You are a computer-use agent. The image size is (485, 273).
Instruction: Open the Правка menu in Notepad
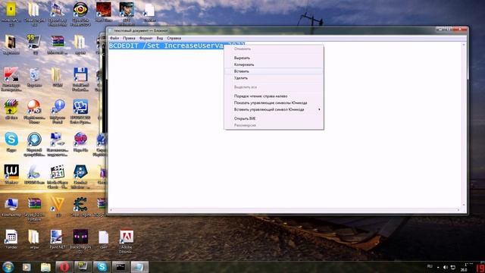tap(129, 38)
